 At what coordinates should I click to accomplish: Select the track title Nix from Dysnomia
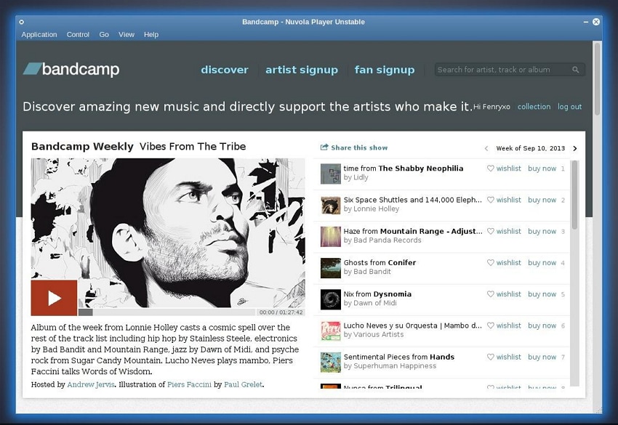[x=377, y=294]
